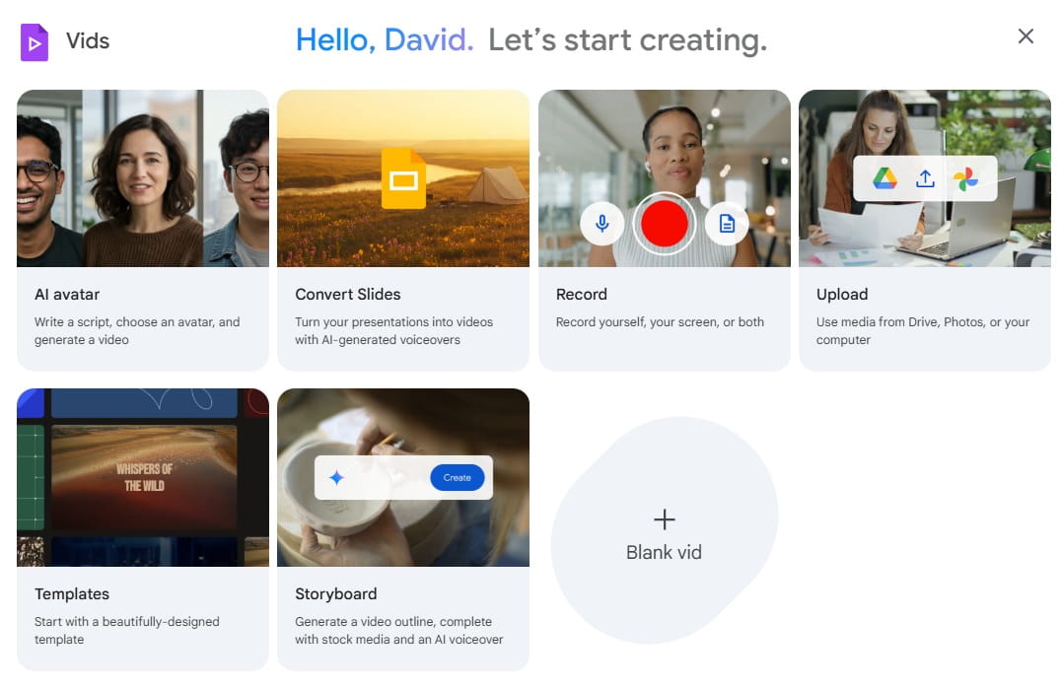Click the microphone icon on Record card
This screenshot has height=690, width=1061.
601,224
